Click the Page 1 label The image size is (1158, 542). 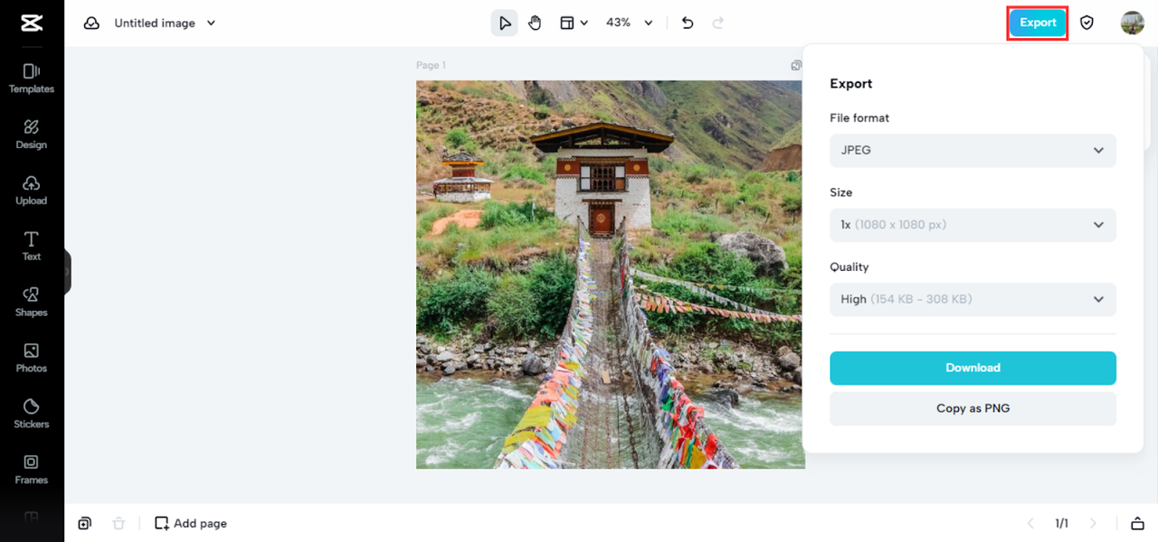coord(431,65)
